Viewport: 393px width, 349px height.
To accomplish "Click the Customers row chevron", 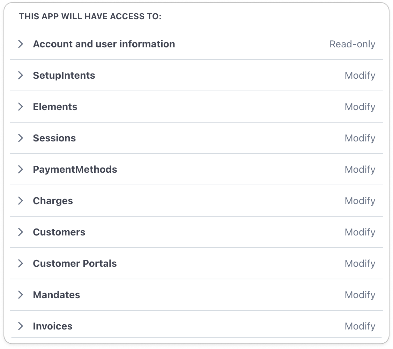I will (x=21, y=232).
